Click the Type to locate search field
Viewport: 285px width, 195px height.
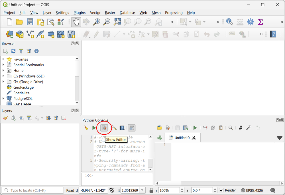(33, 190)
